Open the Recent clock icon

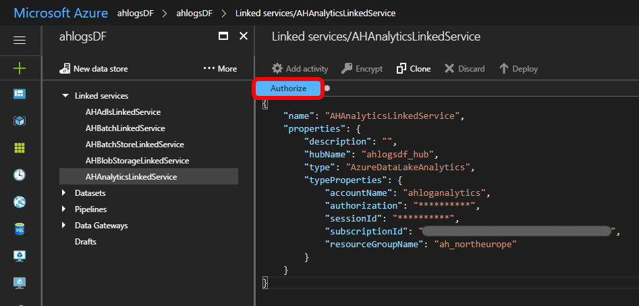click(x=20, y=175)
